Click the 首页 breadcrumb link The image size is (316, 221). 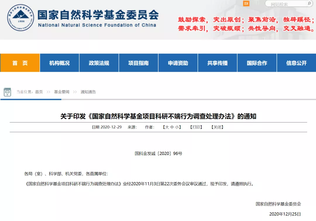[39, 92]
